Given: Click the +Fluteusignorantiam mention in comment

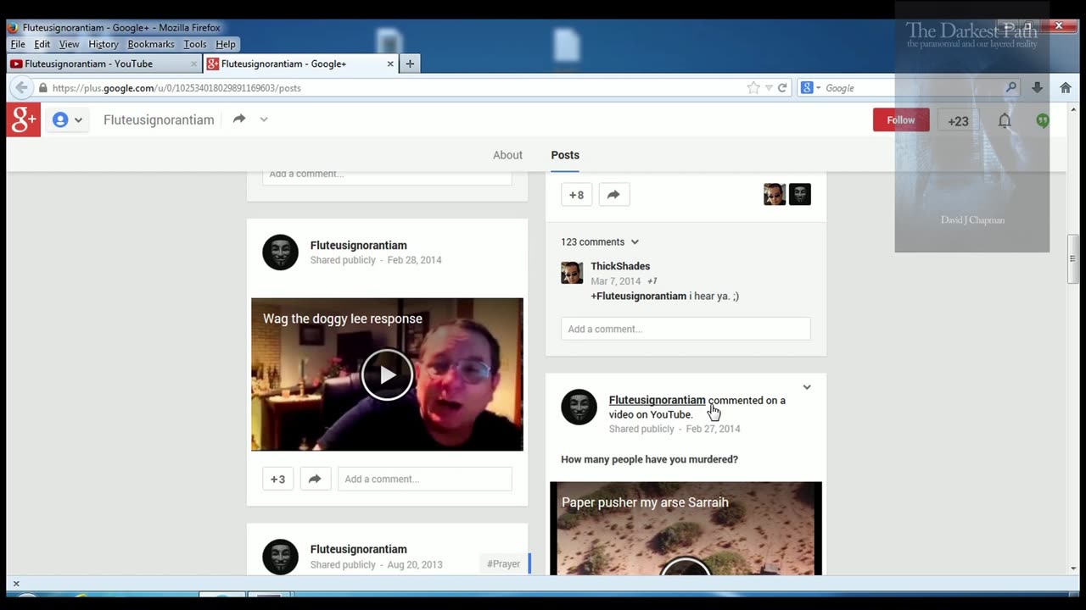Looking at the screenshot, I should (x=639, y=297).
